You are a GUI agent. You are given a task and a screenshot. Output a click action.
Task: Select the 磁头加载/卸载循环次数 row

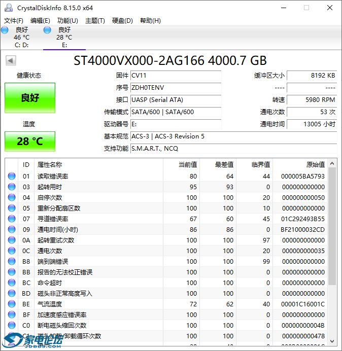(x=166, y=336)
